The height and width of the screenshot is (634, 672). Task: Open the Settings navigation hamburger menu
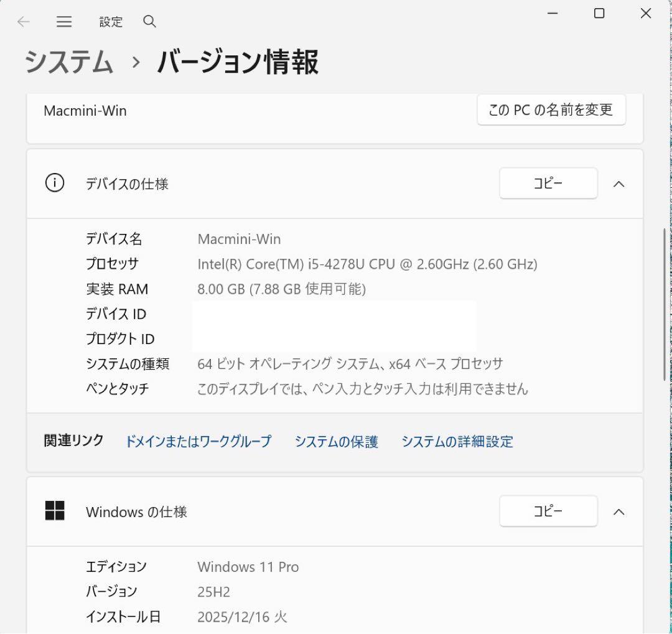[63, 21]
